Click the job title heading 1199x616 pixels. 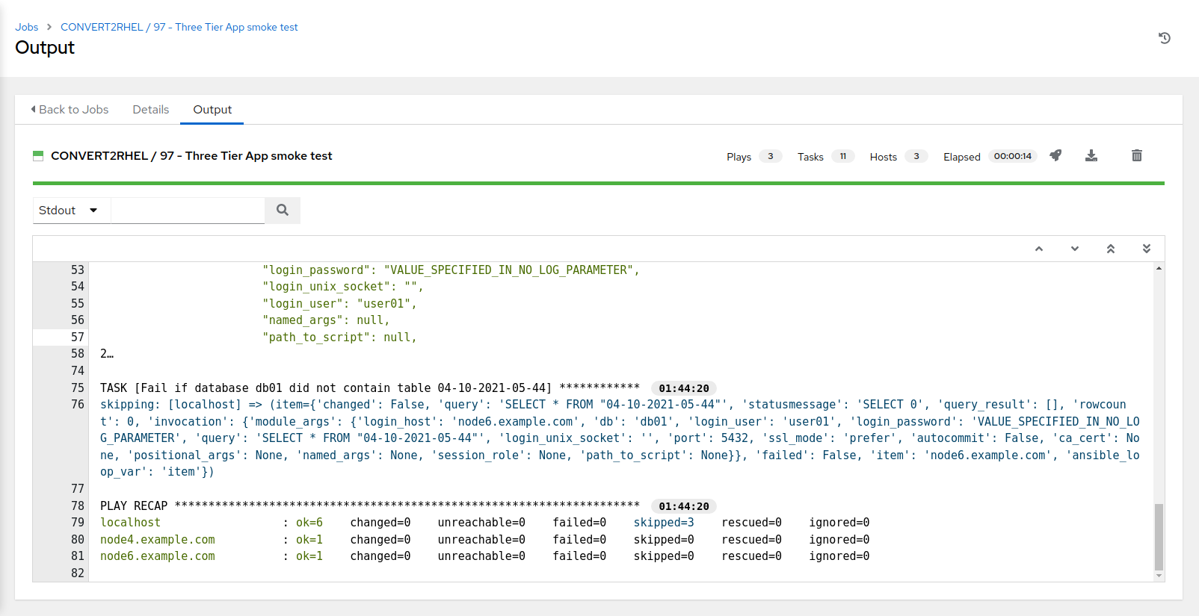coord(191,155)
